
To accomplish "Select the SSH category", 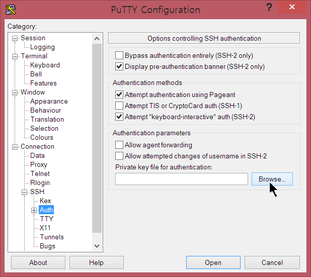I will coord(37,192).
